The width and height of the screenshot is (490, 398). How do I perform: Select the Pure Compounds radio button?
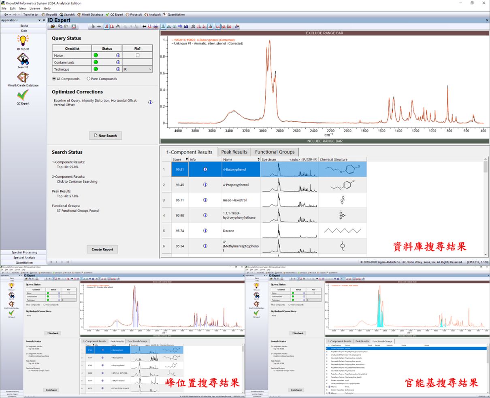[88, 79]
